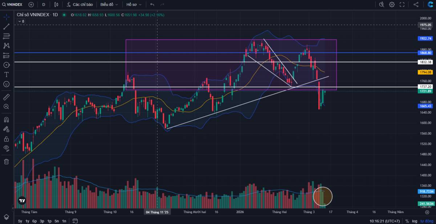Screen dimensions: 436x224
Task: Open the VNINDEX symbol search
Action: 12,4
